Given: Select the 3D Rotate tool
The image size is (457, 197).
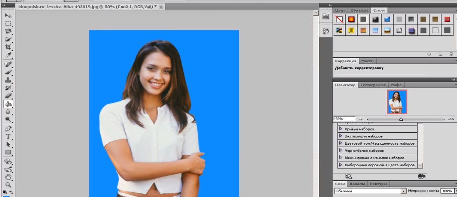Looking at the screenshot, I should 8,162.
